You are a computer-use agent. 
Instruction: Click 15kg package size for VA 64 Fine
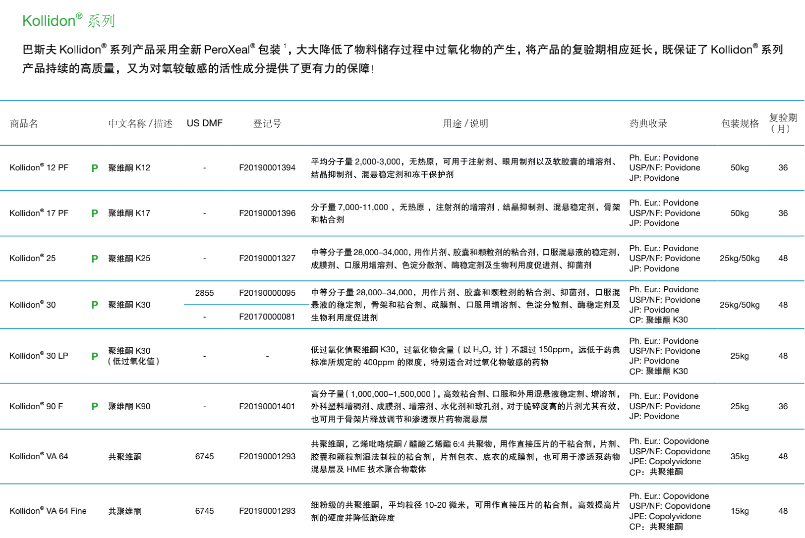pyautogui.click(x=740, y=511)
